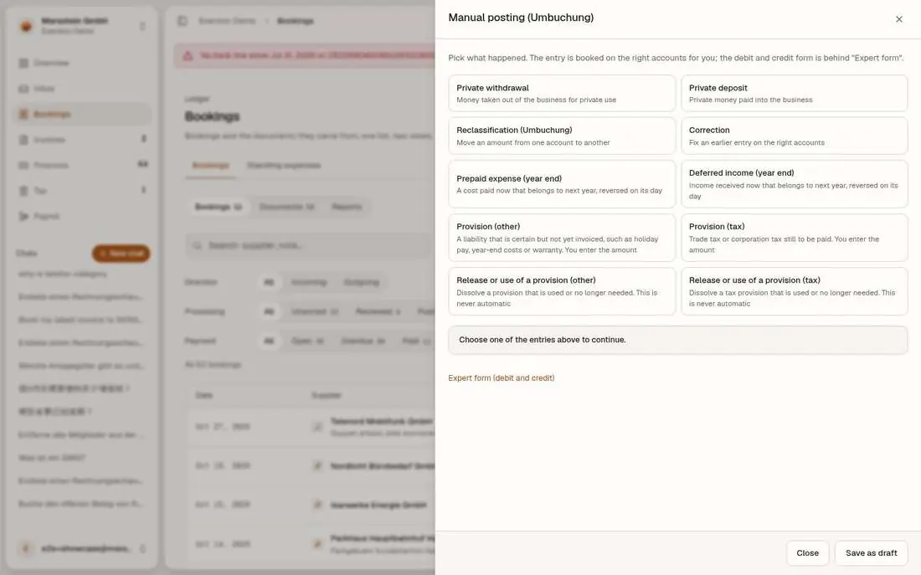Screen dimensions: 921x575
Task: Select Deferred income (year end) card
Action: (794, 184)
